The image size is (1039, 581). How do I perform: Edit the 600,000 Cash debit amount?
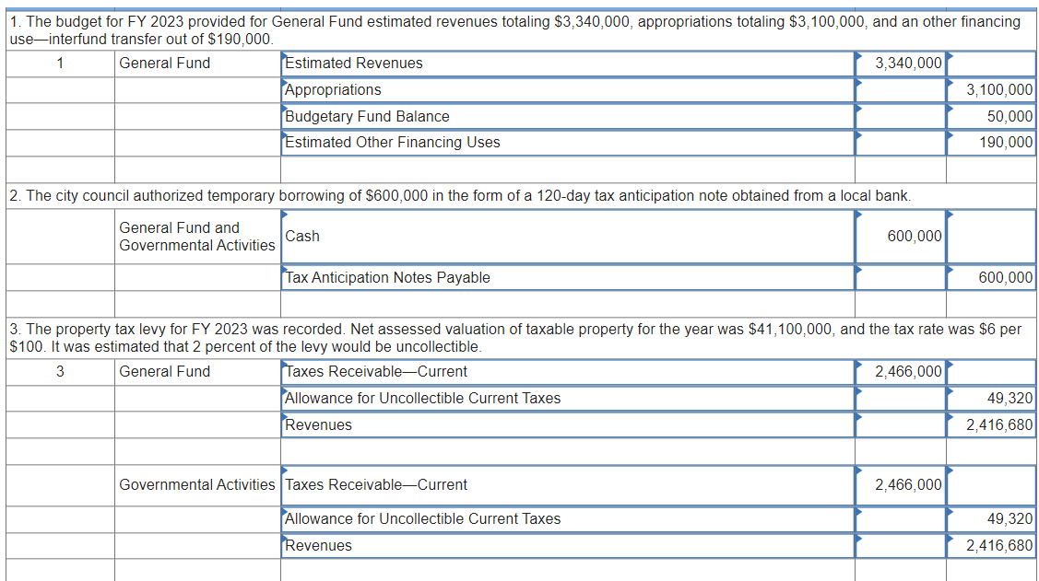pos(899,236)
